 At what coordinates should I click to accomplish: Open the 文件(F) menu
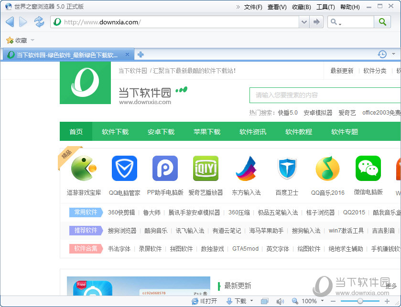[x=253, y=7]
